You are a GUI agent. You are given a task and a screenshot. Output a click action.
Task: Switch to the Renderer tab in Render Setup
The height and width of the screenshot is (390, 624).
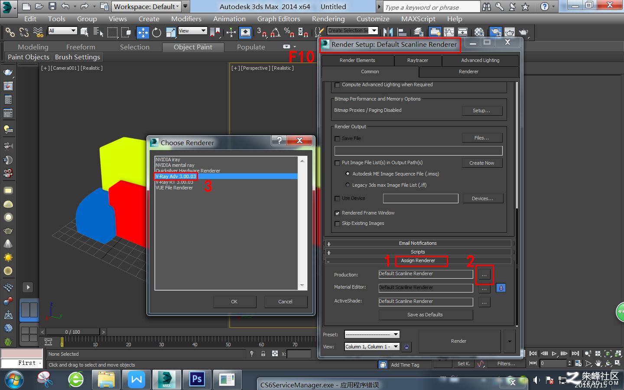tap(468, 72)
